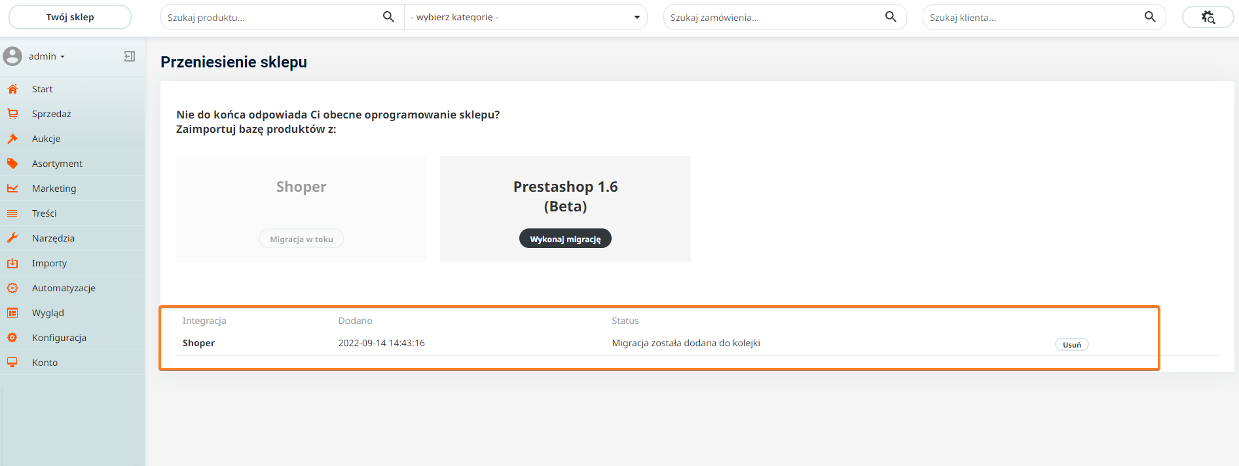The height and width of the screenshot is (466, 1239).
Task: Click the Treści lines icon
Action: (x=12, y=213)
